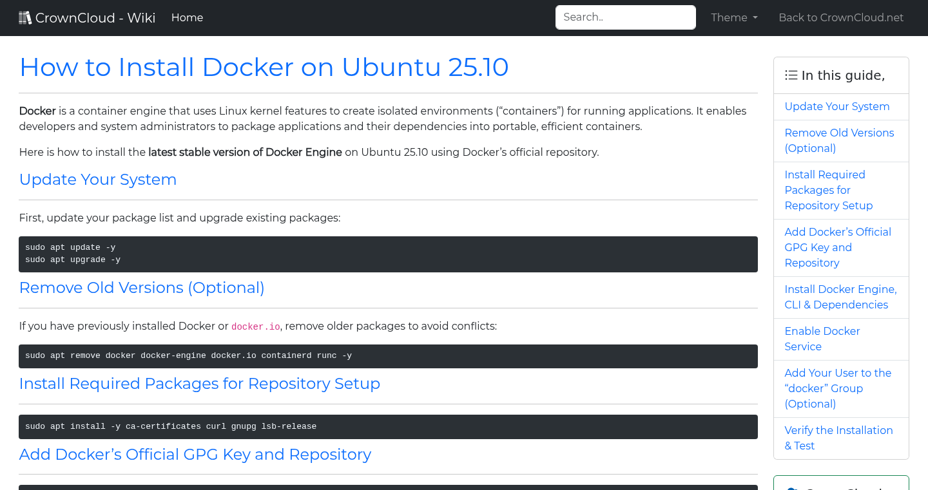This screenshot has width=928, height=490.
Task: Click the list icon beside In this guide
Action: pyautogui.click(x=791, y=75)
